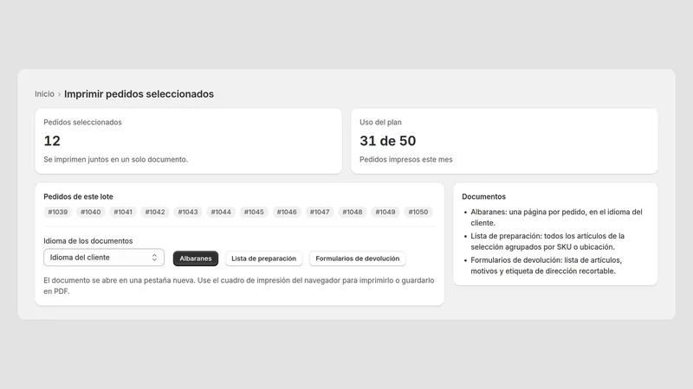Click the Pedidos seleccionados label
Viewport: 693px width, 389px height.
82,122
